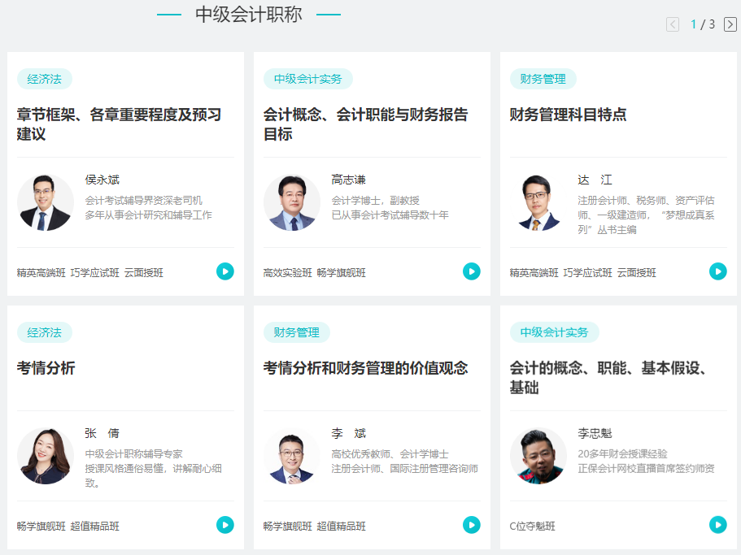
Task: Open pagination indicator showing 1 / 3
Action: pyautogui.click(x=702, y=24)
